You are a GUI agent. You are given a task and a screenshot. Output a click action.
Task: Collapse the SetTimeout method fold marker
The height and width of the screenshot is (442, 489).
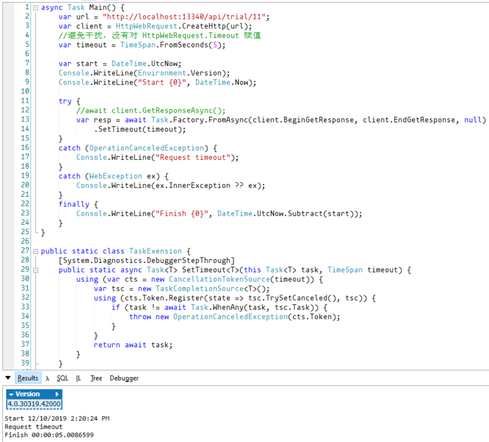coord(36,270)
